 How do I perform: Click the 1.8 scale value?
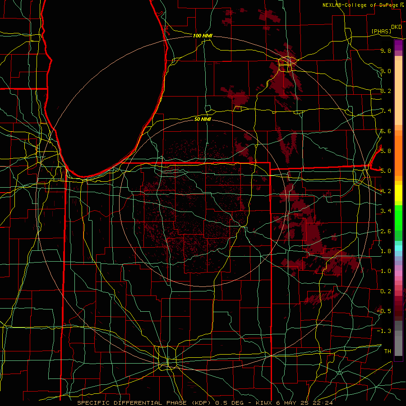386,251
